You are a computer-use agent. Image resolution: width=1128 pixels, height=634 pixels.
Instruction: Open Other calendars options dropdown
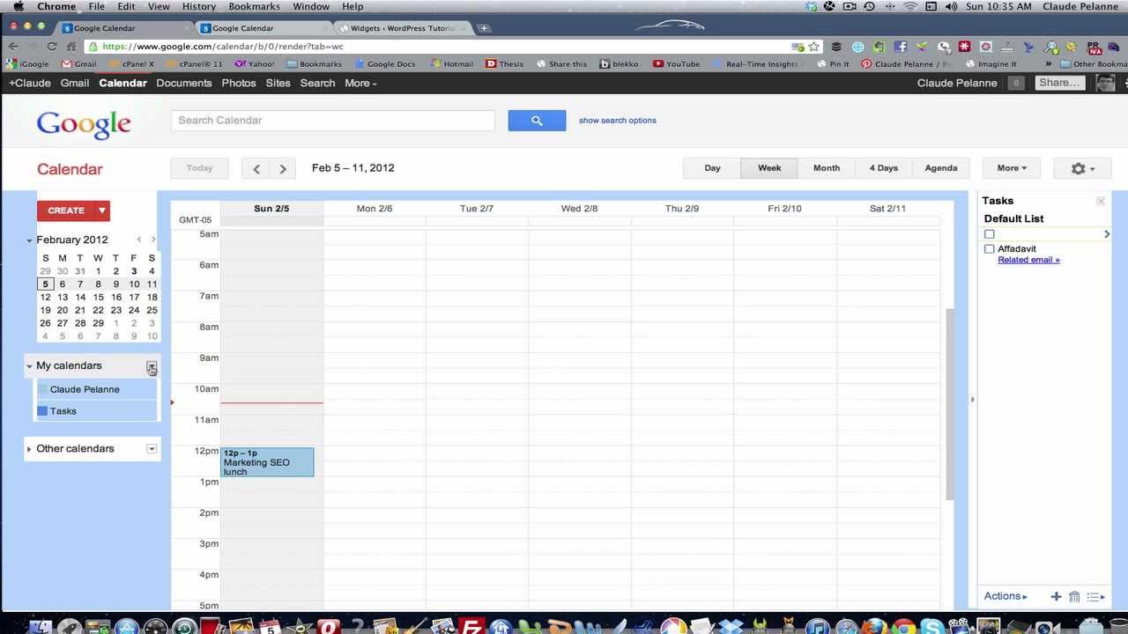(152, 449)
